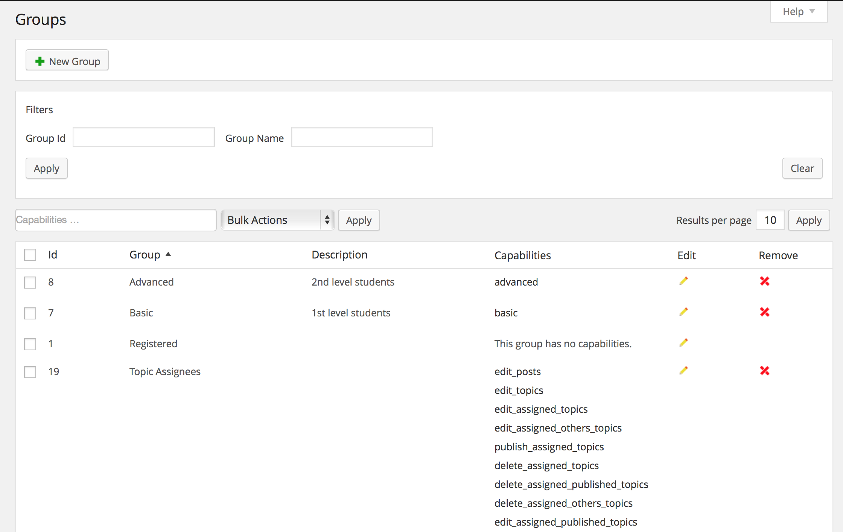
Task: Click the green plus New Group button
Action: pyautogui.click(x=67, y=60)
